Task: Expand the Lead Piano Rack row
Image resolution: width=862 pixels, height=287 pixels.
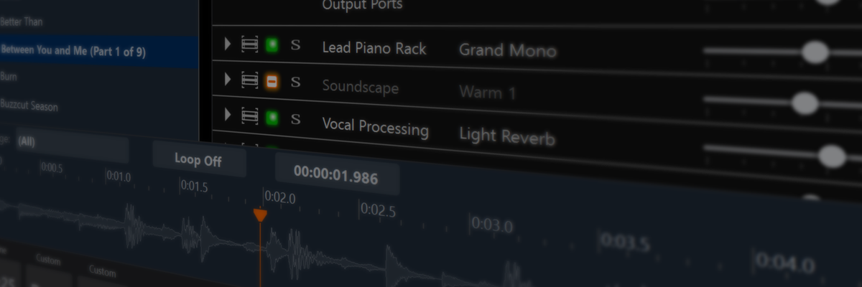Action: point(228,44)
